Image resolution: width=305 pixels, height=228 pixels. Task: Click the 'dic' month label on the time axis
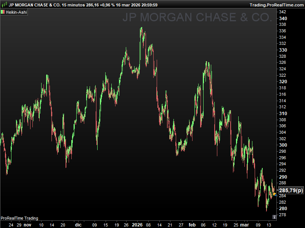click(x=78, y=225)
